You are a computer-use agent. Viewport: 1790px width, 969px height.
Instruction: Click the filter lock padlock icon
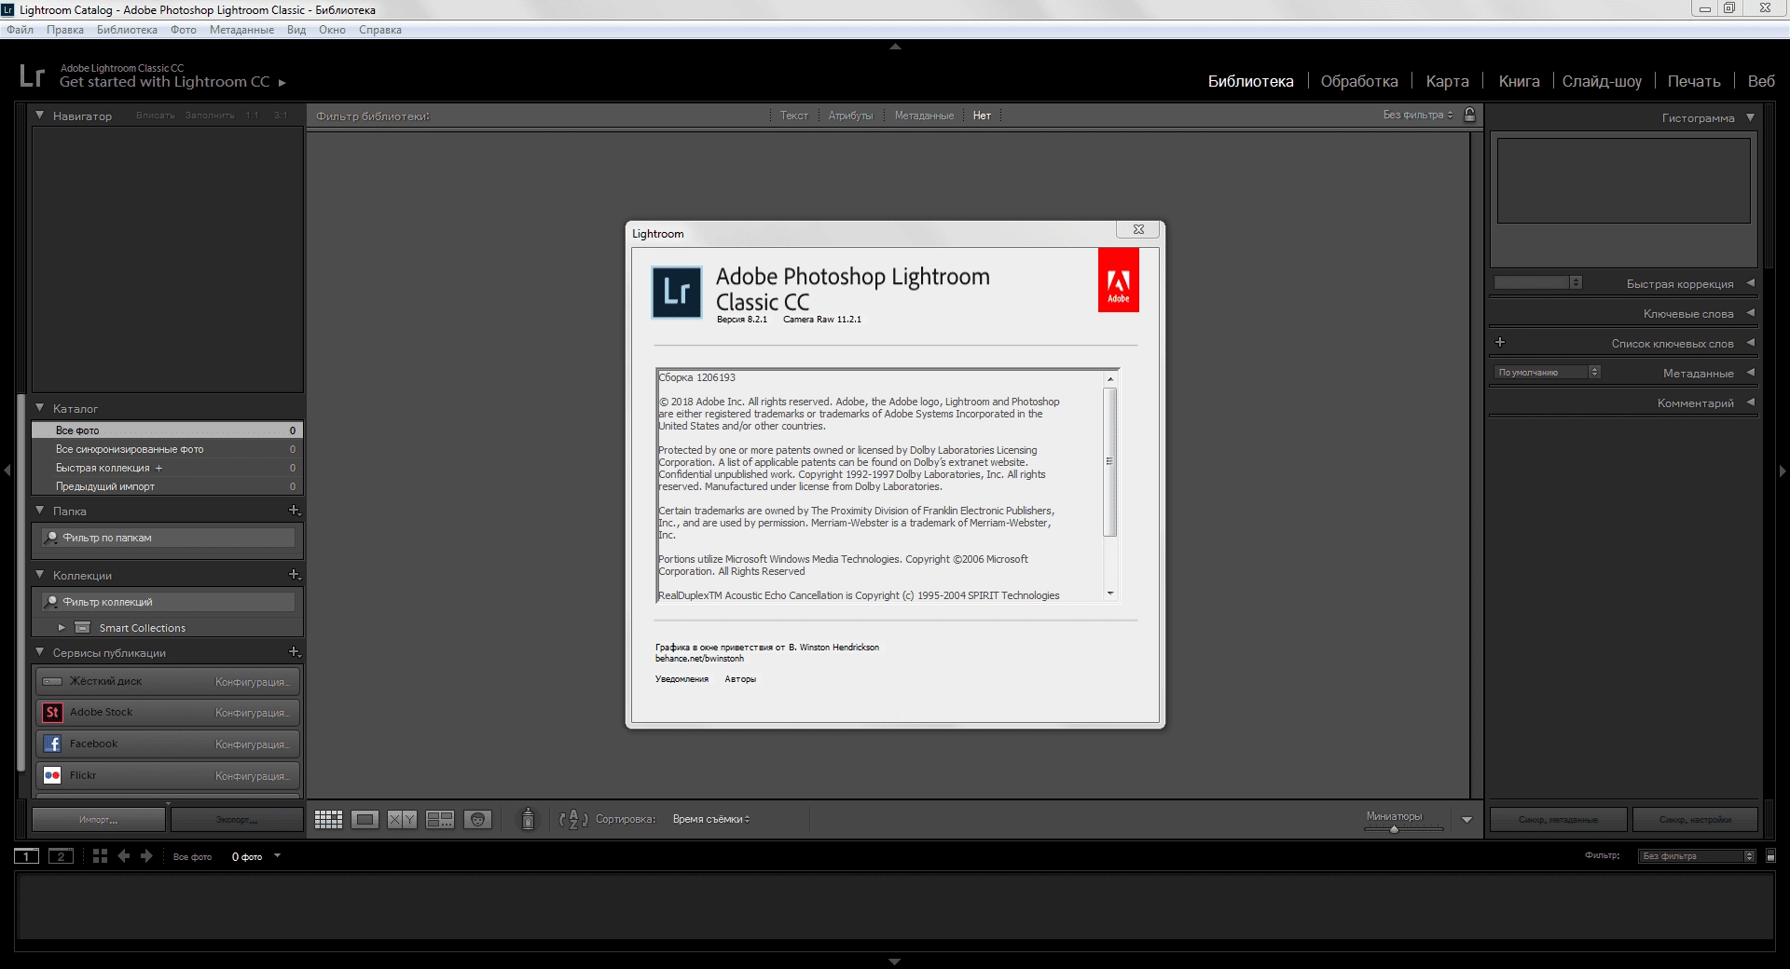point(1470,115)
